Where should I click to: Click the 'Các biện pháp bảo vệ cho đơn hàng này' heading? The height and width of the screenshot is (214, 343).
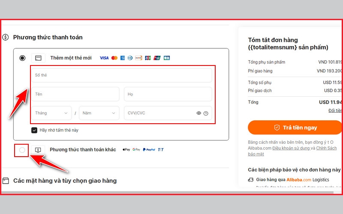294,170
